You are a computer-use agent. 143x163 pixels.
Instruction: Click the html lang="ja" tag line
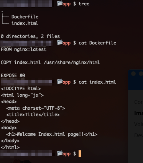click(22, 95)
